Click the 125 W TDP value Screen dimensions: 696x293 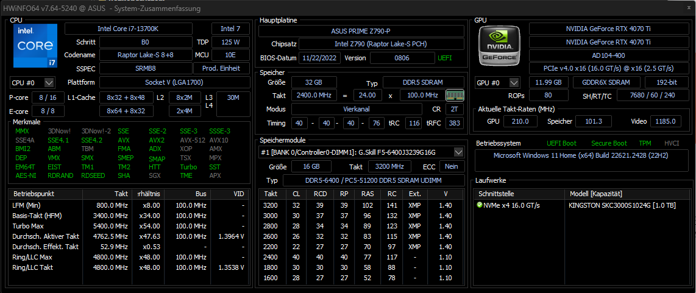230,42
